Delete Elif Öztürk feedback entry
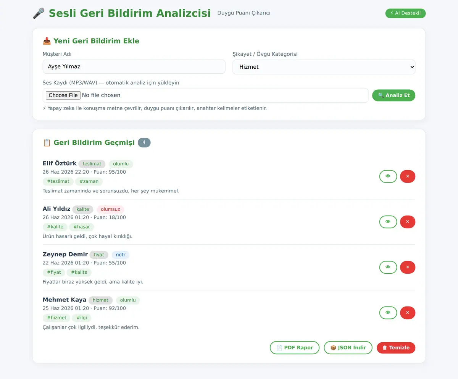Screen dimensions: 458x379 point(408,176)
